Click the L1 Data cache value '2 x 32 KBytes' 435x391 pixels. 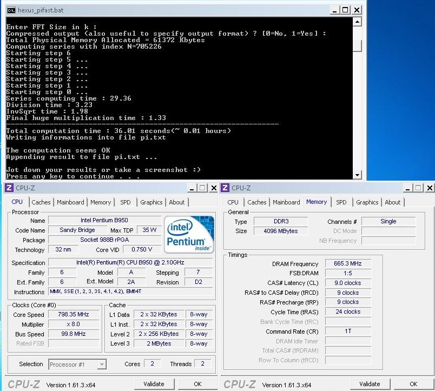pos(159,314)
